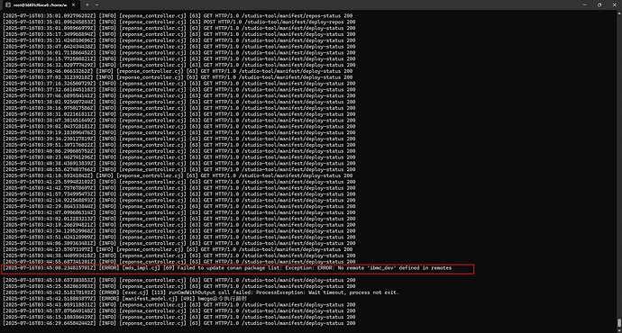Click the log line timestamped 03:40:06
The height and width of the screenshot is (333, 622).
point(178,151)
